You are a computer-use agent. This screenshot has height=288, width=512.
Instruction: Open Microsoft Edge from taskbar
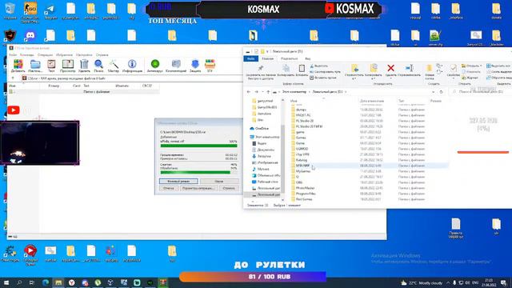[46, 282]
